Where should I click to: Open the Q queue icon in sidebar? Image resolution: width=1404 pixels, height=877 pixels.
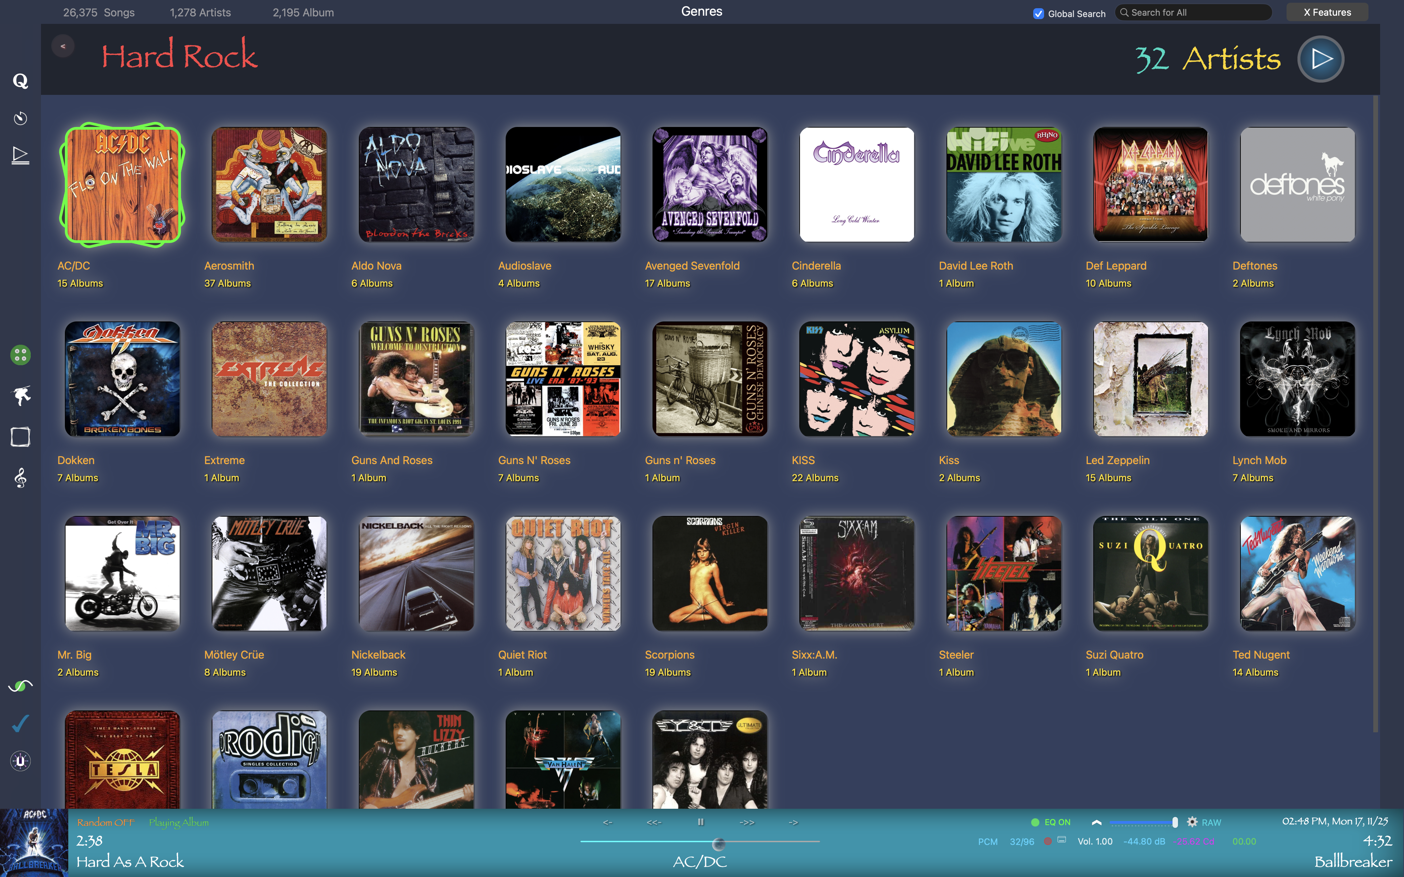tap(20, 81)
